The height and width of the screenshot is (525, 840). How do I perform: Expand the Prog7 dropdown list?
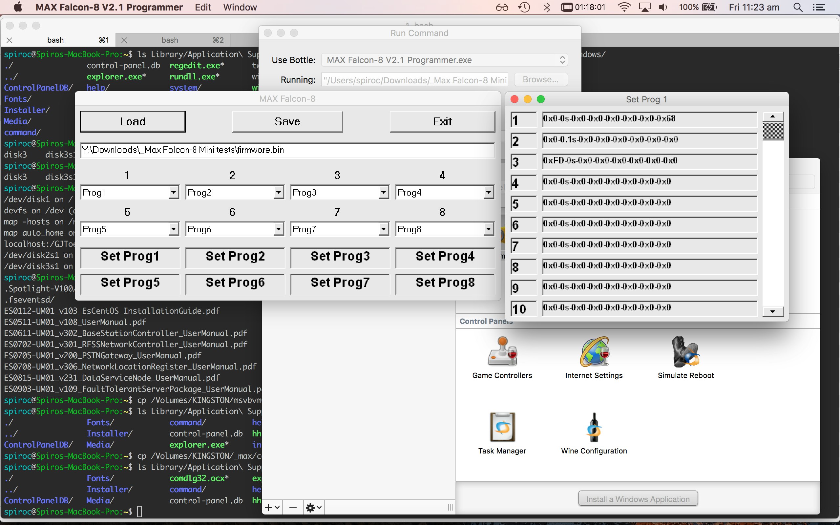click(383, 229)
